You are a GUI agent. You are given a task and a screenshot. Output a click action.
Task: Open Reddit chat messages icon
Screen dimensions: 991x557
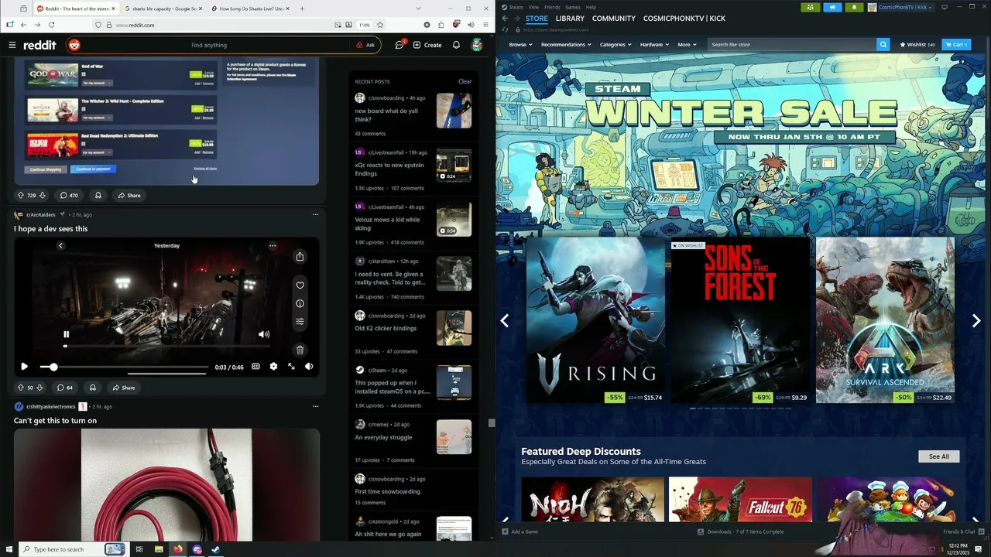[x=400, y=45]
